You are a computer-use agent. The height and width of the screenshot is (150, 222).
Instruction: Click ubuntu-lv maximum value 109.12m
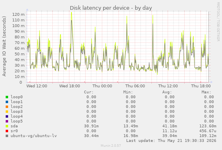(x=208, y=136)
